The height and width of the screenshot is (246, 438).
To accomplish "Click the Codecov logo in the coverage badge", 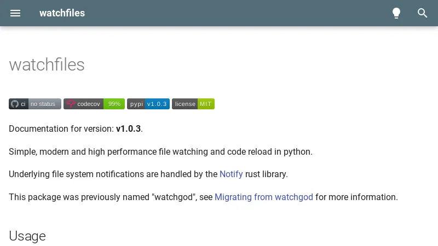I will click(71, 104).
